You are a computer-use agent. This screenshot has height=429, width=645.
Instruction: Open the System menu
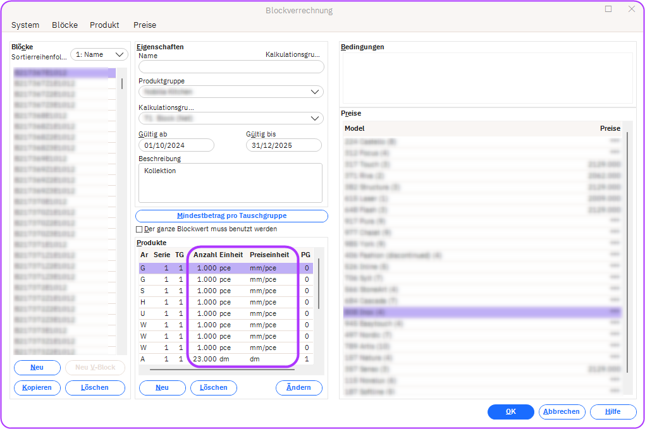pyautogui.click(x=25, y=25)
